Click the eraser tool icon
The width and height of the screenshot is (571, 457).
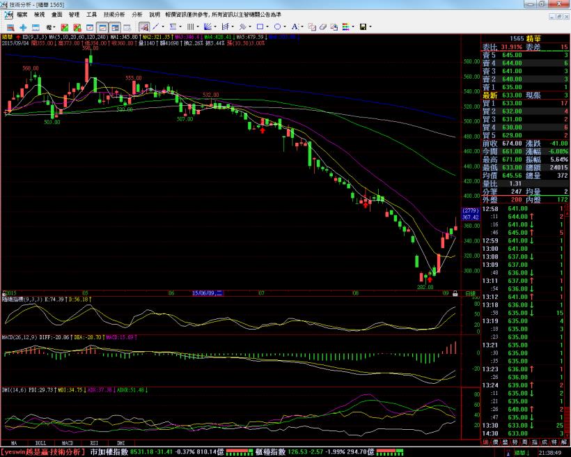click(322, 27)
